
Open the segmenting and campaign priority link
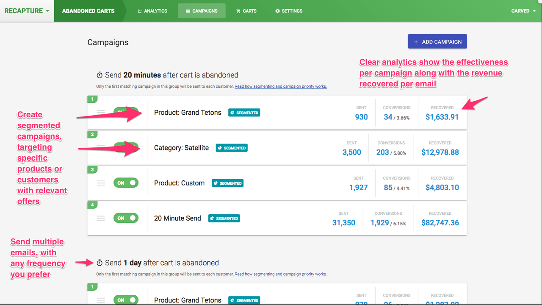point(281,86)
